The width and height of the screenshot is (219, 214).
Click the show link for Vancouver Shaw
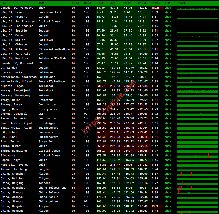click(168, 8)
